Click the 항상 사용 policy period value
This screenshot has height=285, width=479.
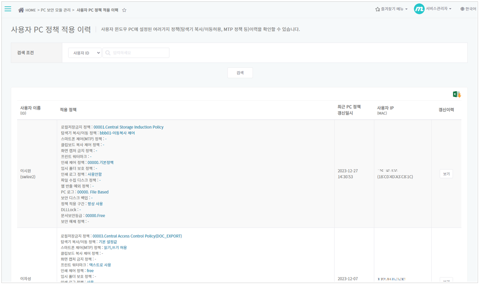[x=95, y=204]
